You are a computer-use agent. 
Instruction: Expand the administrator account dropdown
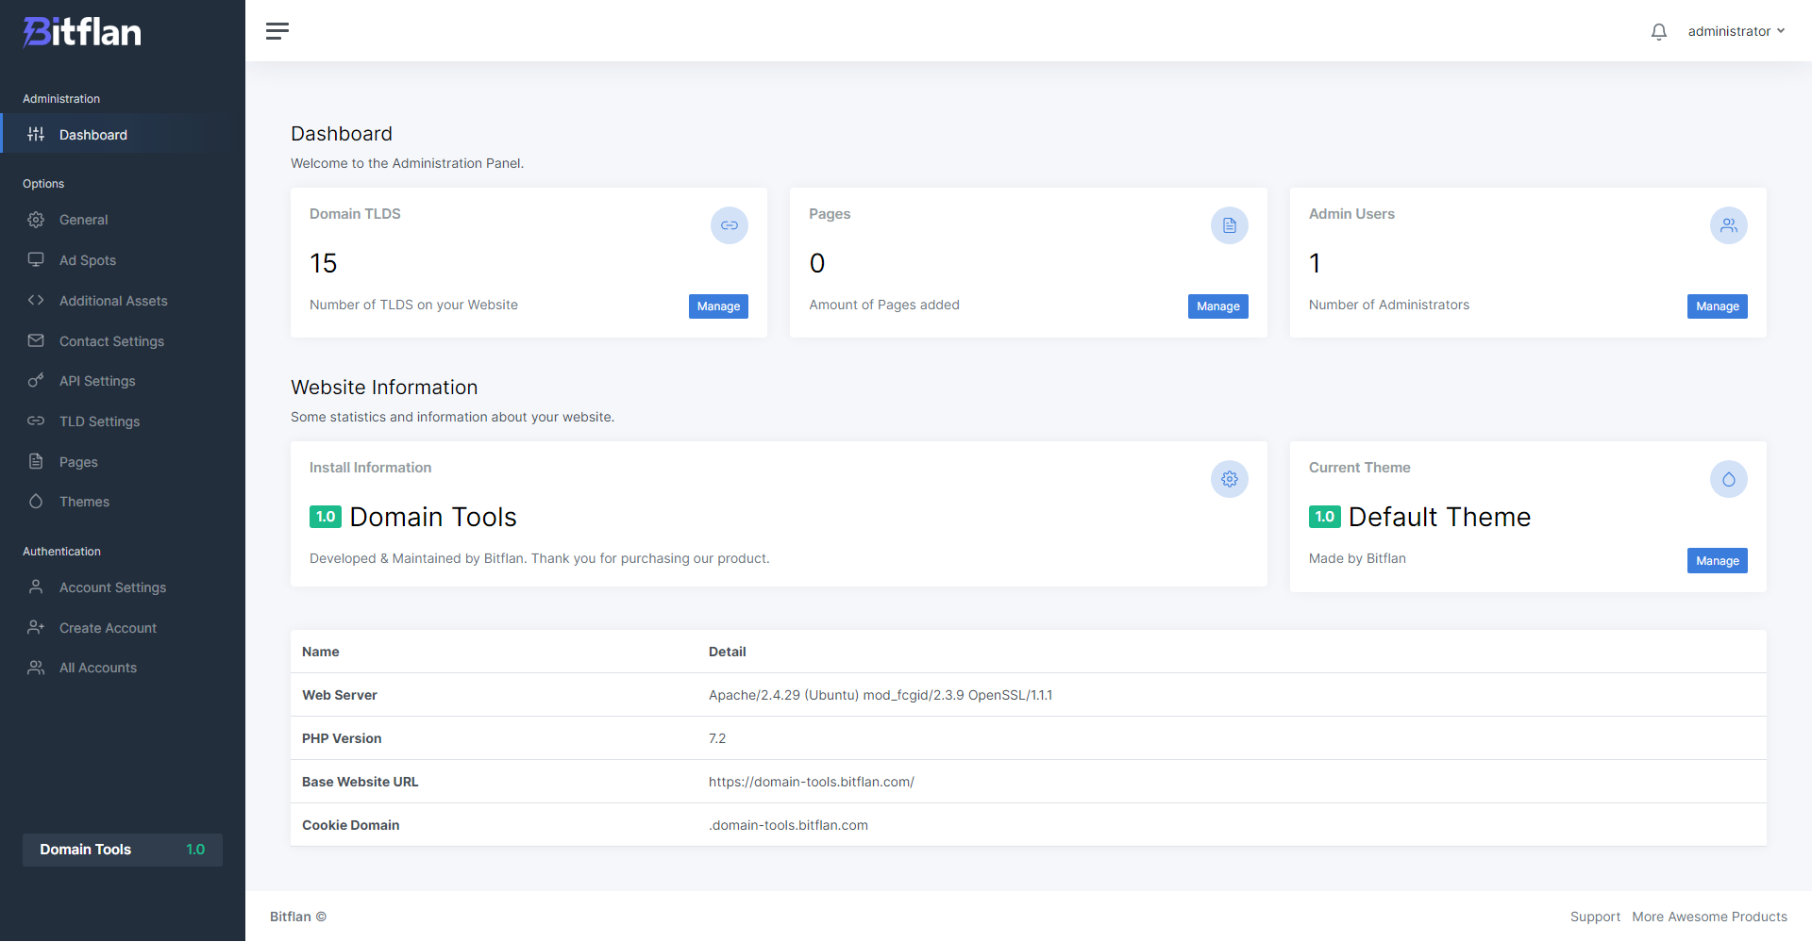1736,31
